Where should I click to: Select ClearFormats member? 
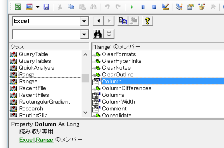[119, 54]
